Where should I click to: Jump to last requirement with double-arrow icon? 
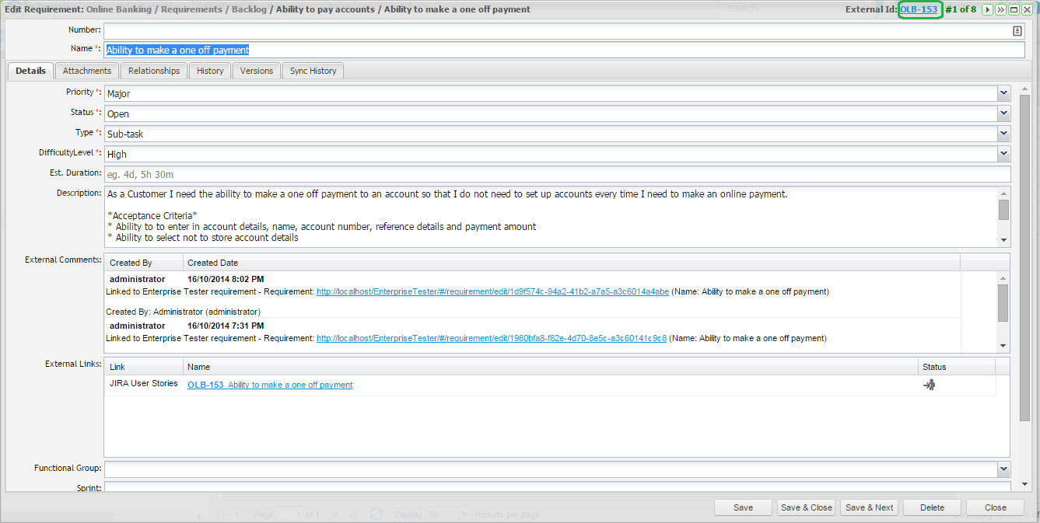pyautogui.click(x=1000, y=10)
